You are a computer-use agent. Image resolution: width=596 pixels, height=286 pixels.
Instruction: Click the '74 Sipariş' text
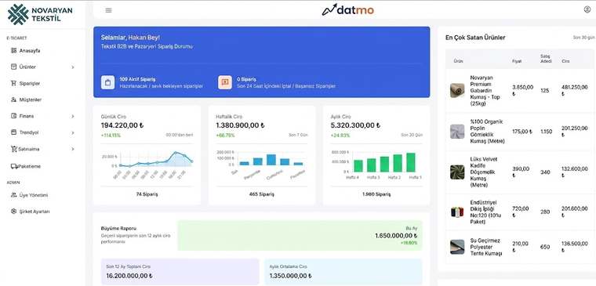(147, 194)
